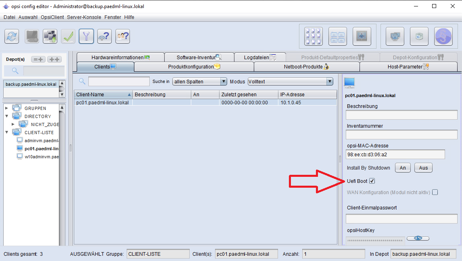Reveal opsiHostKey with the eye icon
This screenshot has width=462, height=261.
pyautogui.click(x=418, y=238)
